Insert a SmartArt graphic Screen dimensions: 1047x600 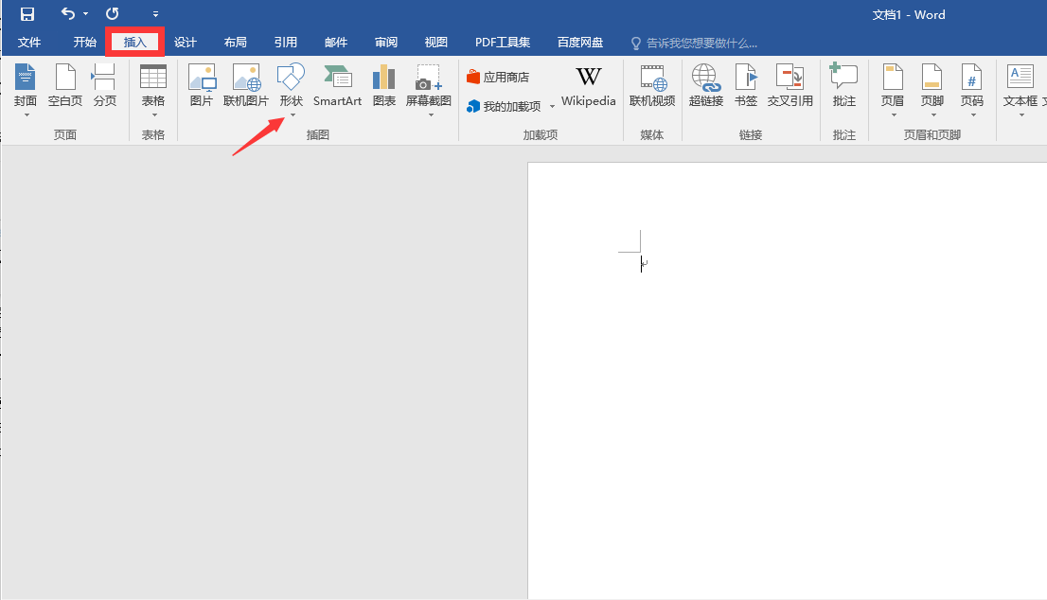point(336,85)
